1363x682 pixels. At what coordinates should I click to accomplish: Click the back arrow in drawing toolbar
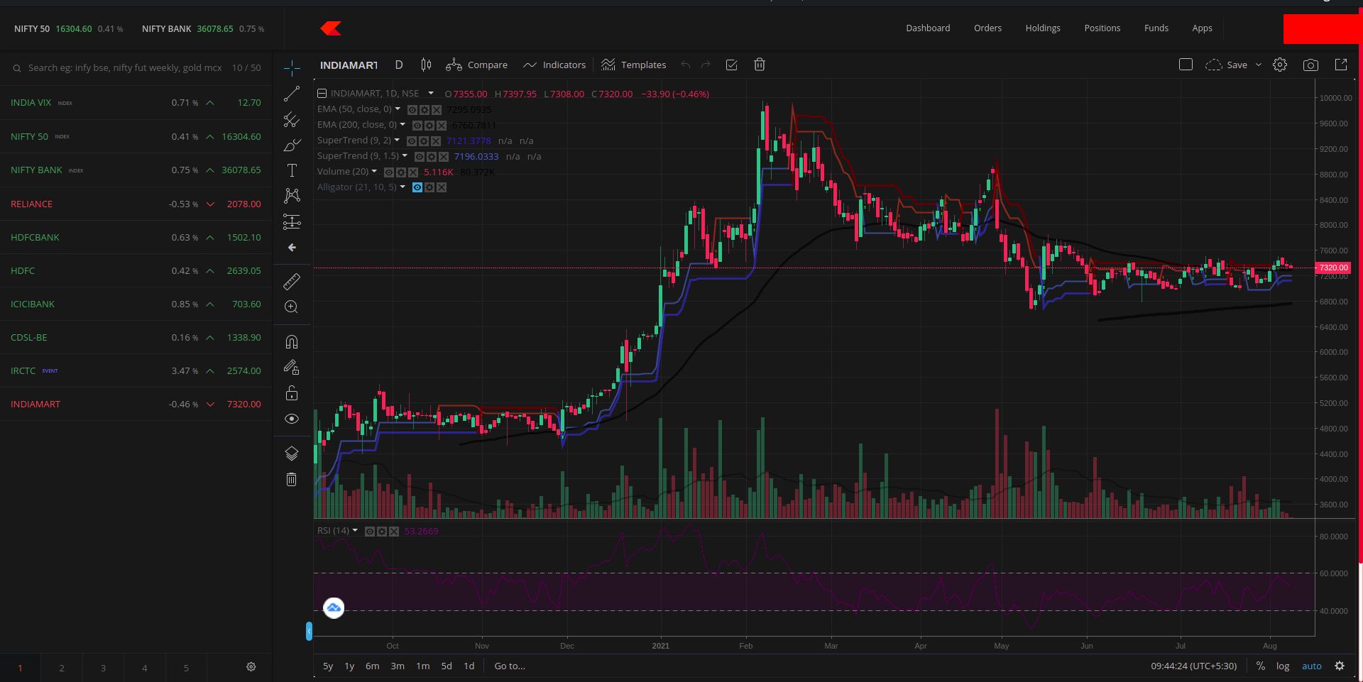[292, 248]
